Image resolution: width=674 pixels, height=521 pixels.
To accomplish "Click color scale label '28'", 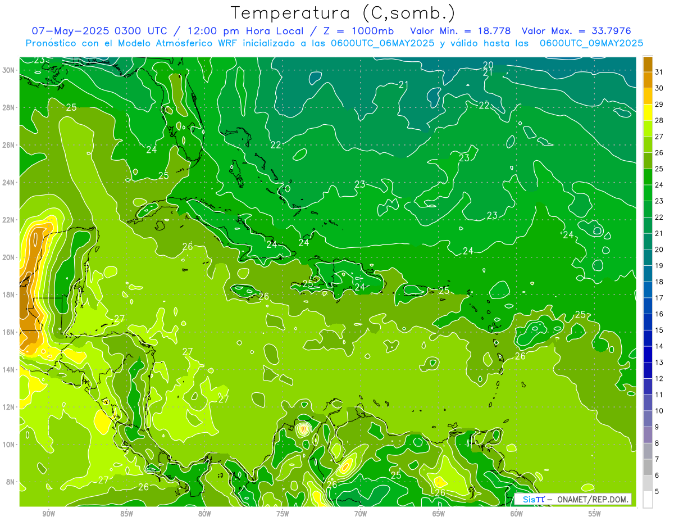I will pyautogui.click(x=659, y=120).
